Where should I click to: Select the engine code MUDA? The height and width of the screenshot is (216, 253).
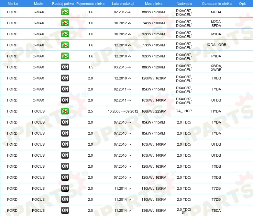216,12
